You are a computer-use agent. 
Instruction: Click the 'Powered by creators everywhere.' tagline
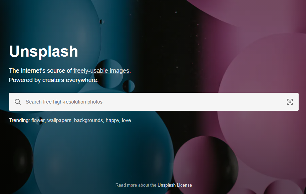point(54,80)
